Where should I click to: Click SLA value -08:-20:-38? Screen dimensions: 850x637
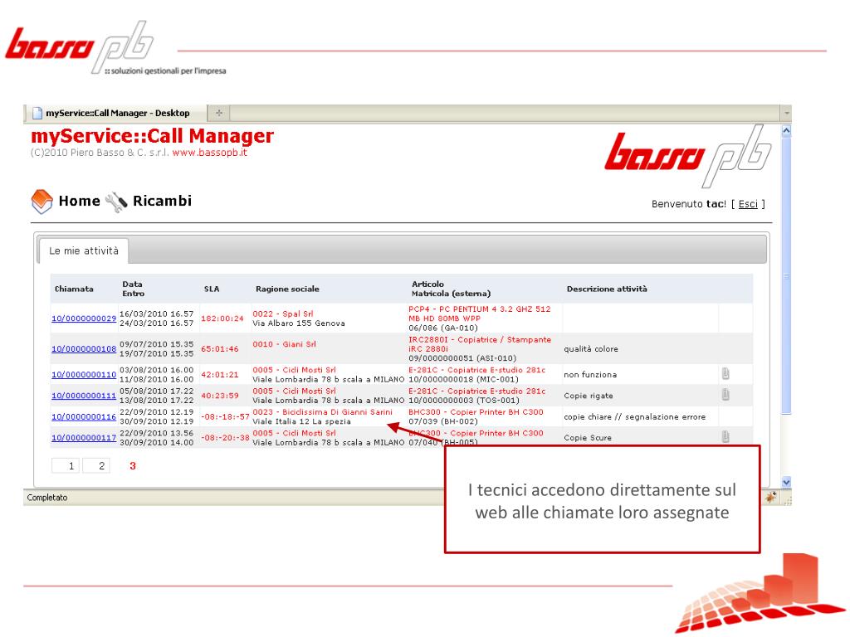click(225, 438)
